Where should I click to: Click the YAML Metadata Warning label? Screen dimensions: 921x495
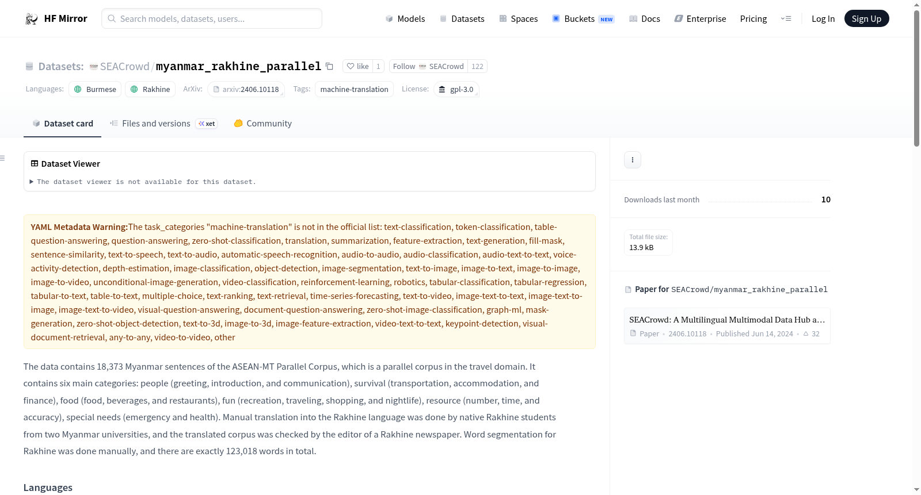coord(79,227)
